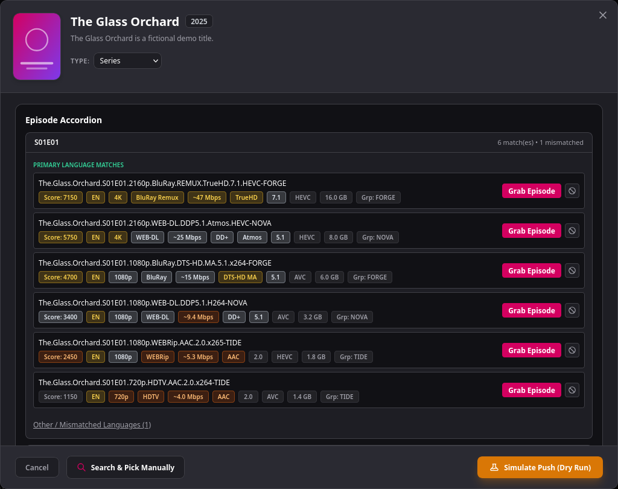Grab Episode for 2160p BluRay REMUX FORGE
618x489 pixels.
click(x=531, y=191)
